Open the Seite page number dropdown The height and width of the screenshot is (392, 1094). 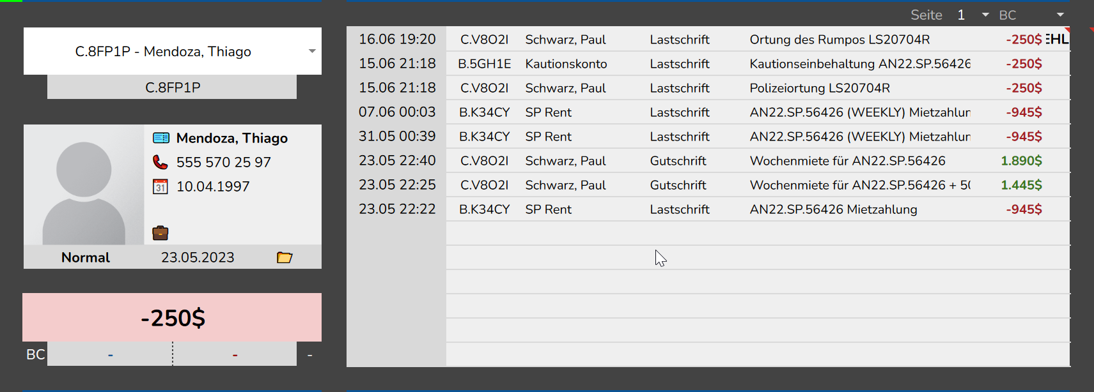coord(985,15)
